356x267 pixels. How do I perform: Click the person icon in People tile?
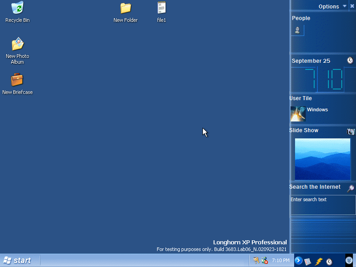[x=297, y=30]
